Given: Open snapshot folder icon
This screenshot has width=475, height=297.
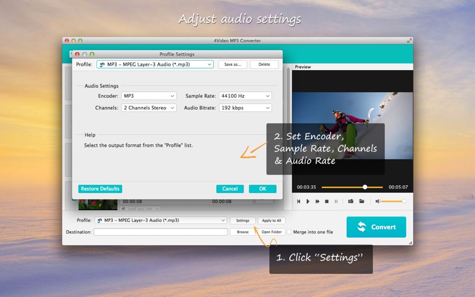Looking at the screenshot, I should (362, 201).
